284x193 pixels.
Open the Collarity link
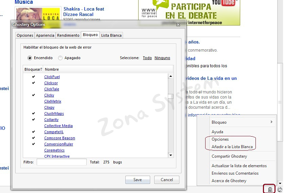pyautogui.click(x=51, y=120)
